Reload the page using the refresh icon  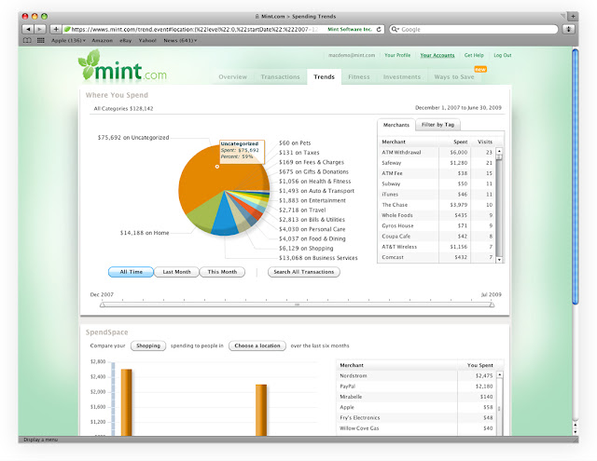(x=379, y=29)
